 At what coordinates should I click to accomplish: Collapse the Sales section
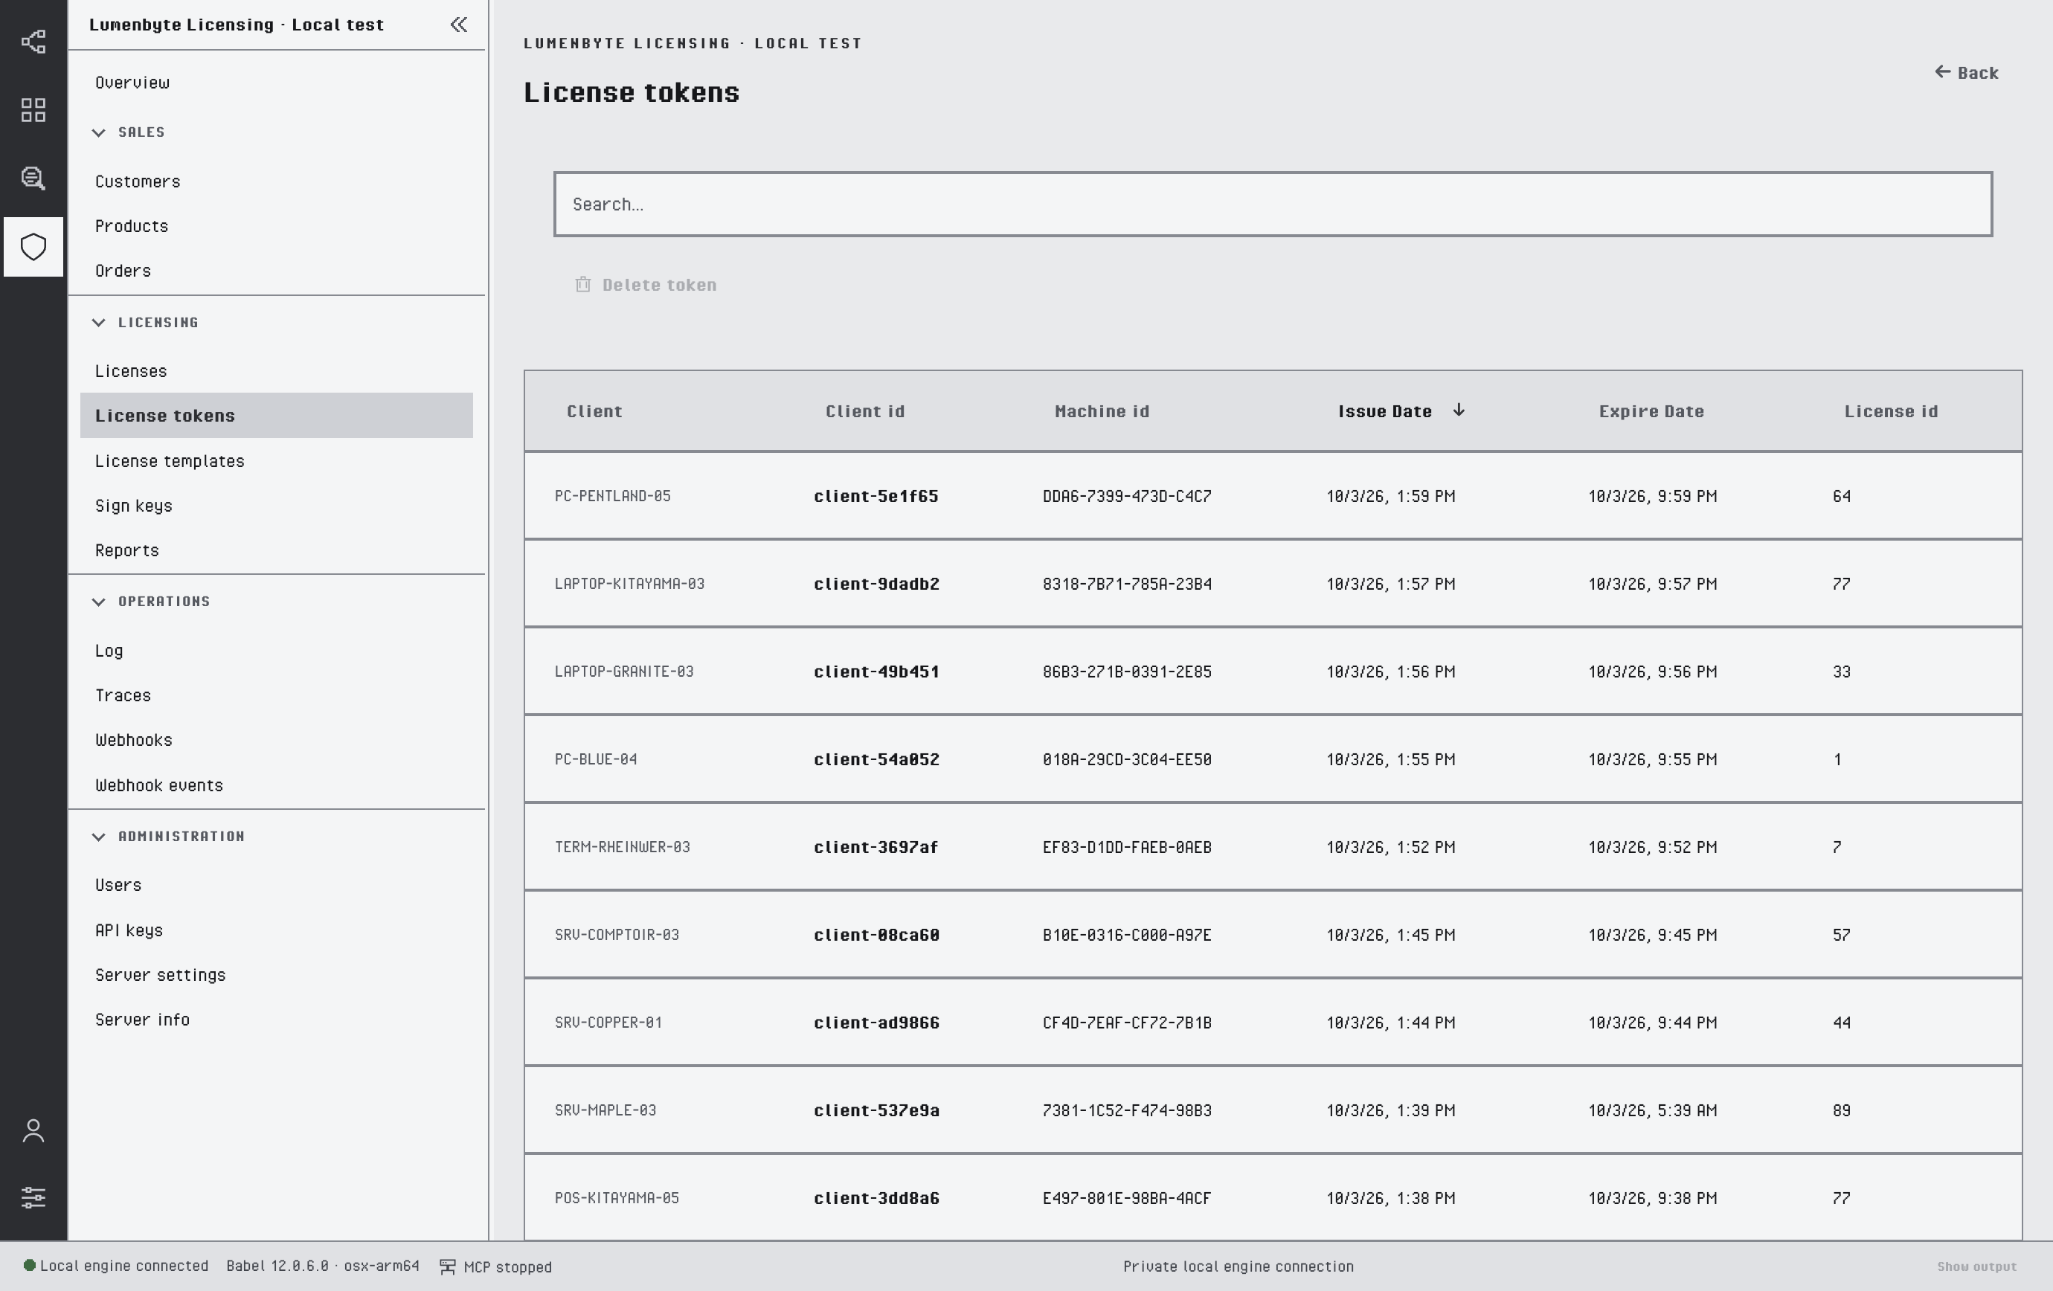point(99,132)
